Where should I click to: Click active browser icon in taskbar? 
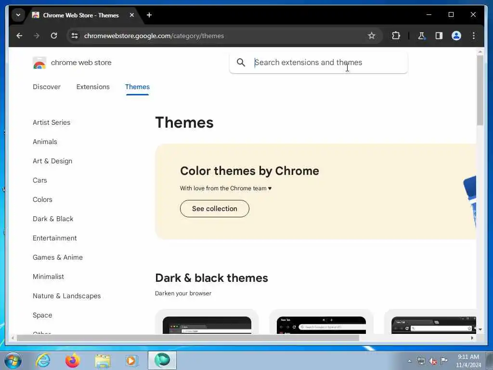pyautogui.click(x=162, y=360)
